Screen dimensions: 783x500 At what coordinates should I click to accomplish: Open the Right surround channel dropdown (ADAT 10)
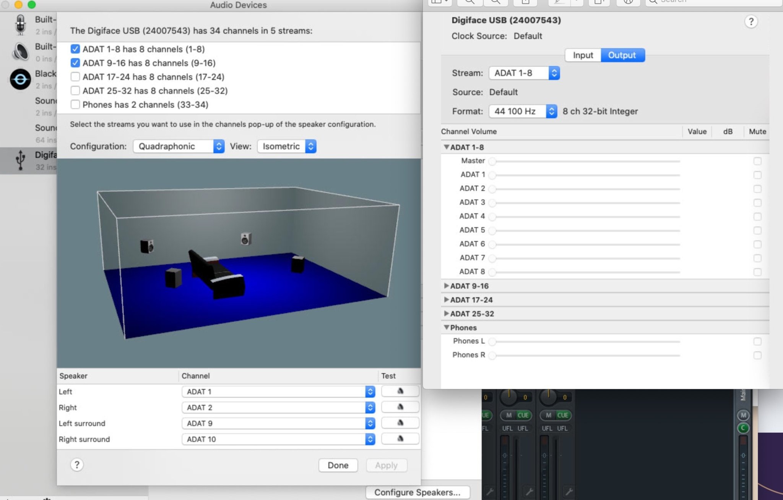278,439
